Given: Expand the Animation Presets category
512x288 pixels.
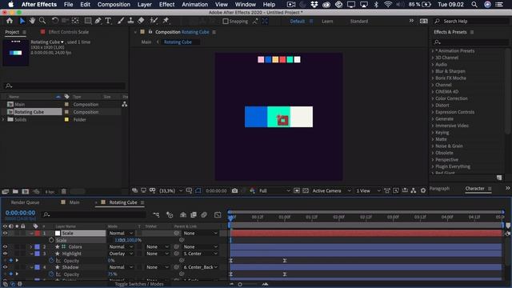Looking at the screenshot, I should [x=433, y=51].
